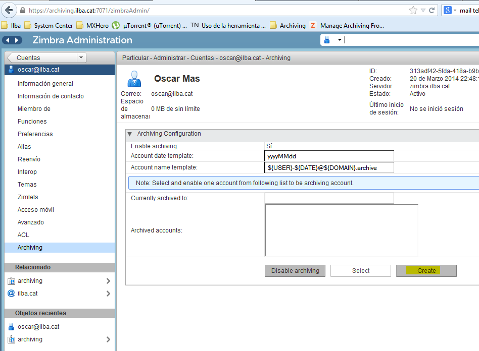
Task: Click the browser back arrow button
Action: coord(9,11)
